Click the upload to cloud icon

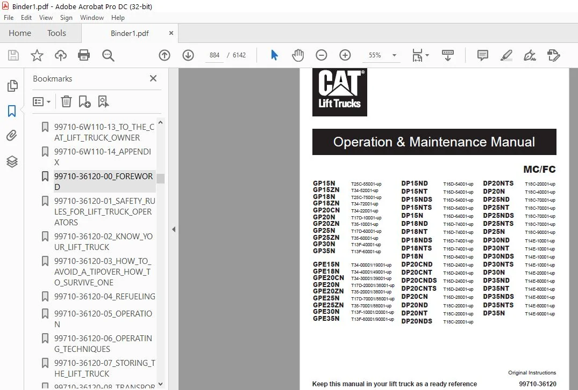click(x=61, y=55)
